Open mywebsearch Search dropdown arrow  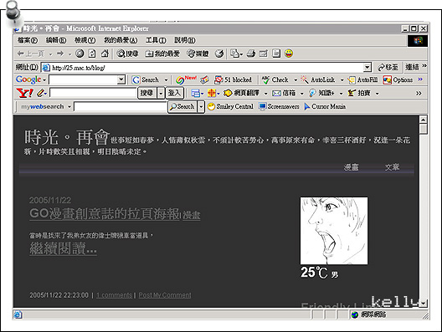tap(201, 107)
